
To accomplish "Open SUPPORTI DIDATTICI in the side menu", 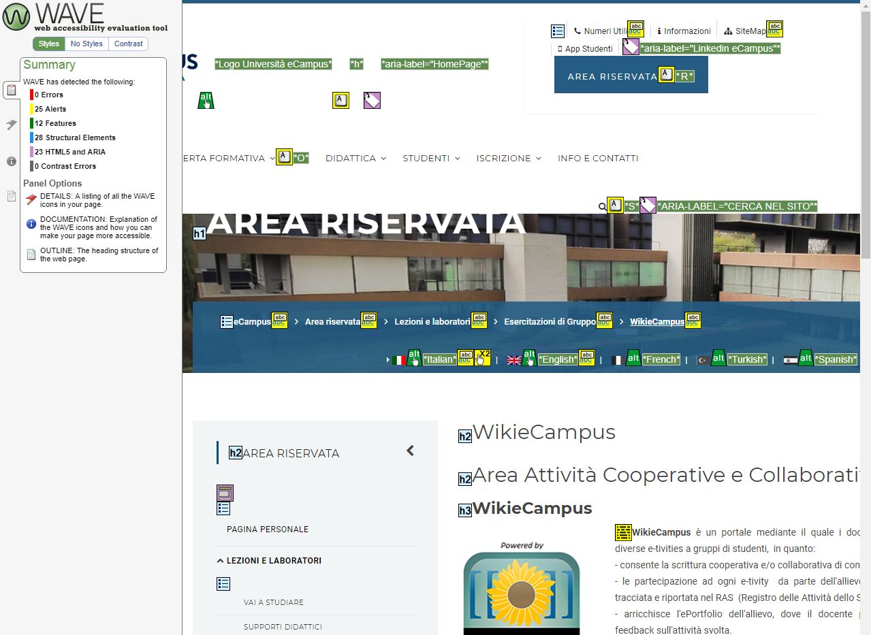I will point(283,627).
